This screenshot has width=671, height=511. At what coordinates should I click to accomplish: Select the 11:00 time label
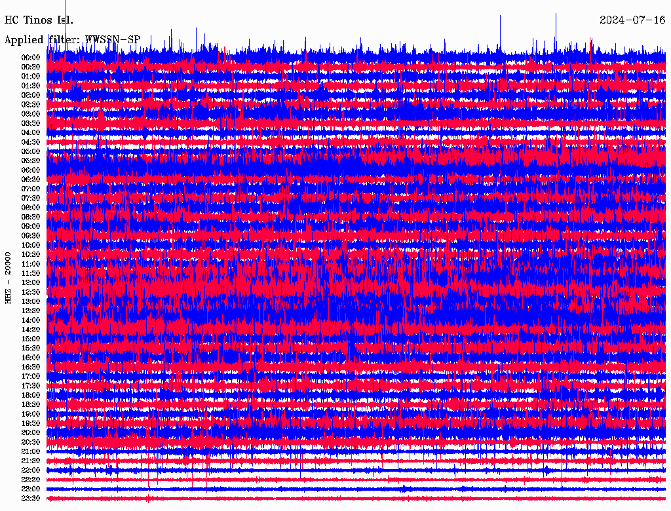click(x=31, y=264)
